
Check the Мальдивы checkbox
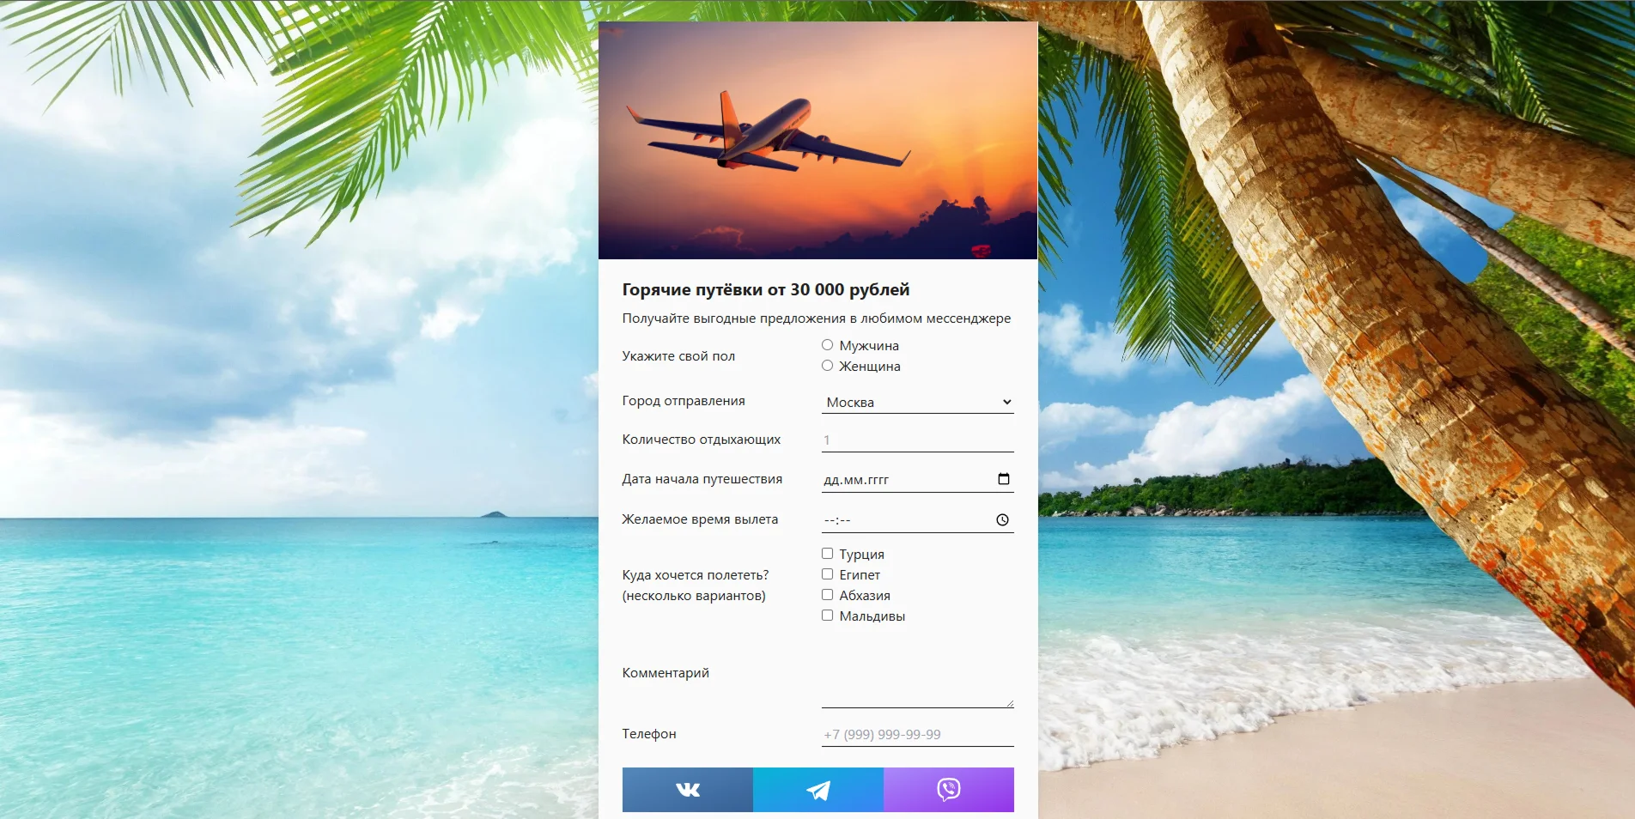(828, 616)
